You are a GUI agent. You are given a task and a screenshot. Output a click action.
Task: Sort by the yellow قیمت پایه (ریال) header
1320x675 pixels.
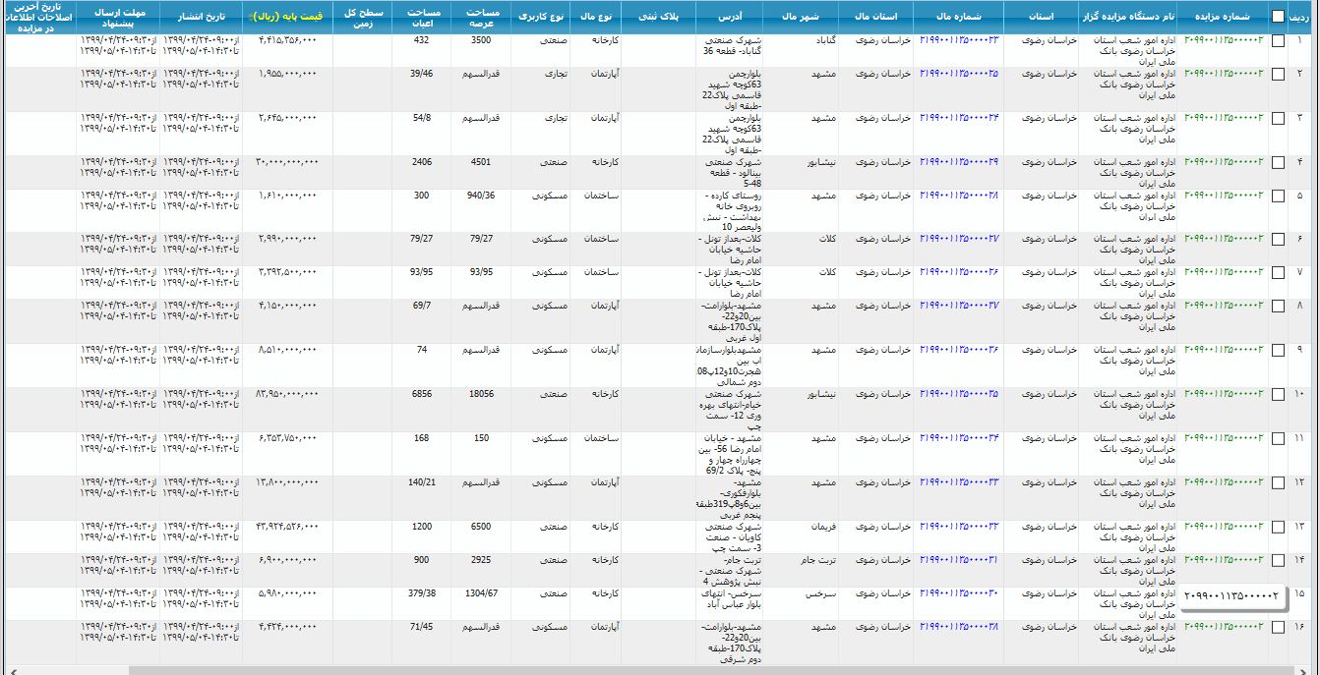[x=286, y=18]
